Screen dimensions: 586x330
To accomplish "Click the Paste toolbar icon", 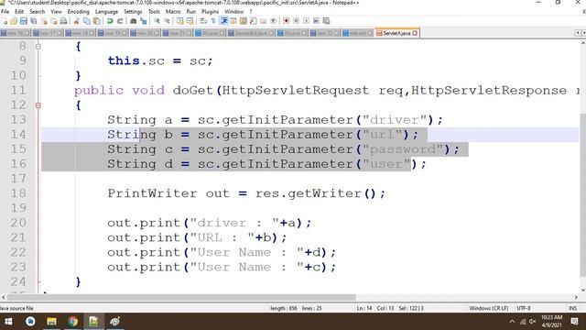I will (x=96, y=21).
